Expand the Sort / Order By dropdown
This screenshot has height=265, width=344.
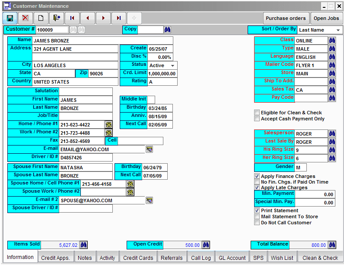338,30
